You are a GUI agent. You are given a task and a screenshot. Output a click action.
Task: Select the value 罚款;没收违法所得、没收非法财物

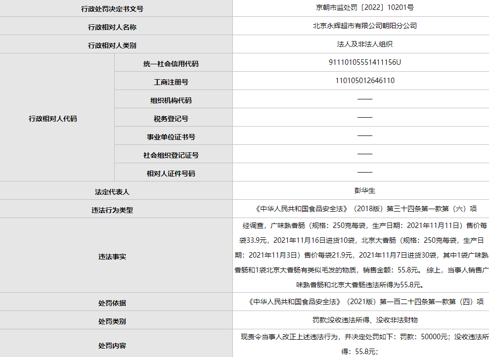pos(365,320)
